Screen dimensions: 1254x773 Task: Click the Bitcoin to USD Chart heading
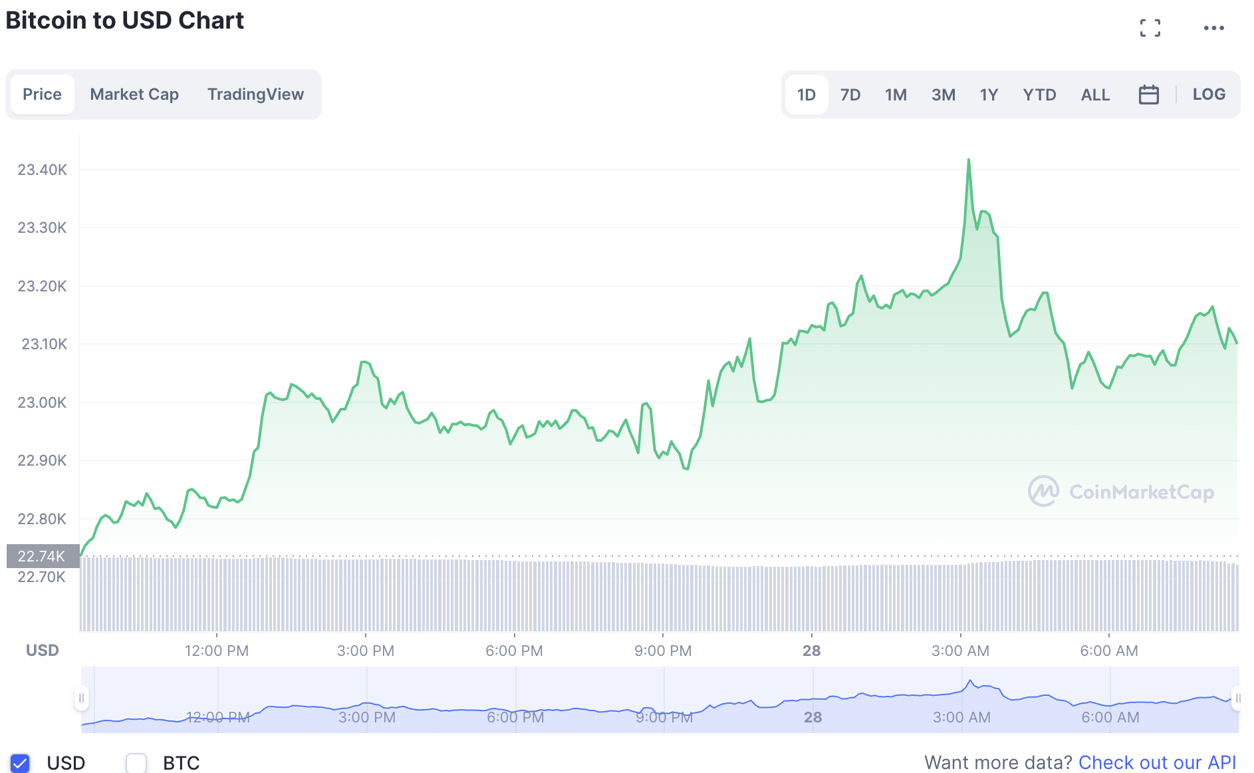(125, 20)
